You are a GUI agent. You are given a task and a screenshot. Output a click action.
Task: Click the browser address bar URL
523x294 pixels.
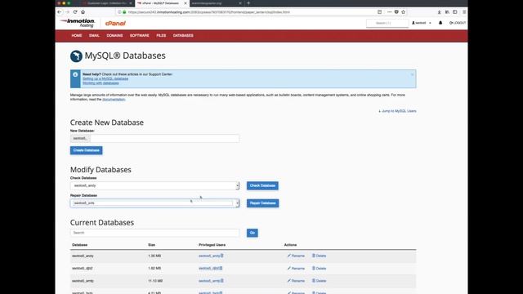209,12
